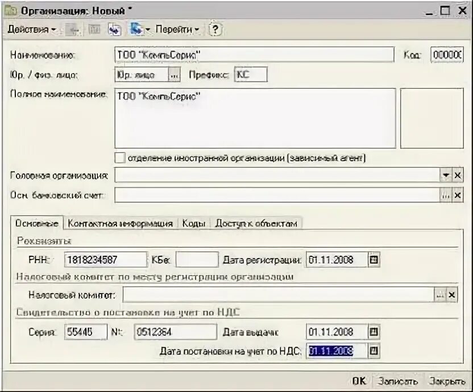This screenshot has height=392, width=473.
Task: Click the certificate № field
Action: 175,332
